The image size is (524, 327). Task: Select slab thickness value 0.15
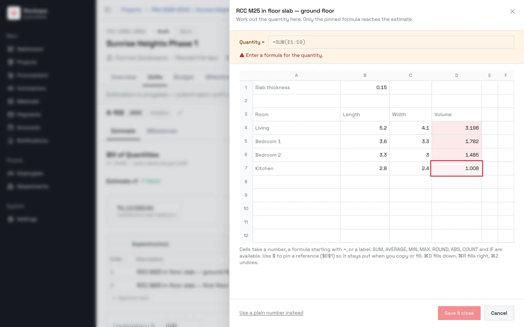[365, 87]
